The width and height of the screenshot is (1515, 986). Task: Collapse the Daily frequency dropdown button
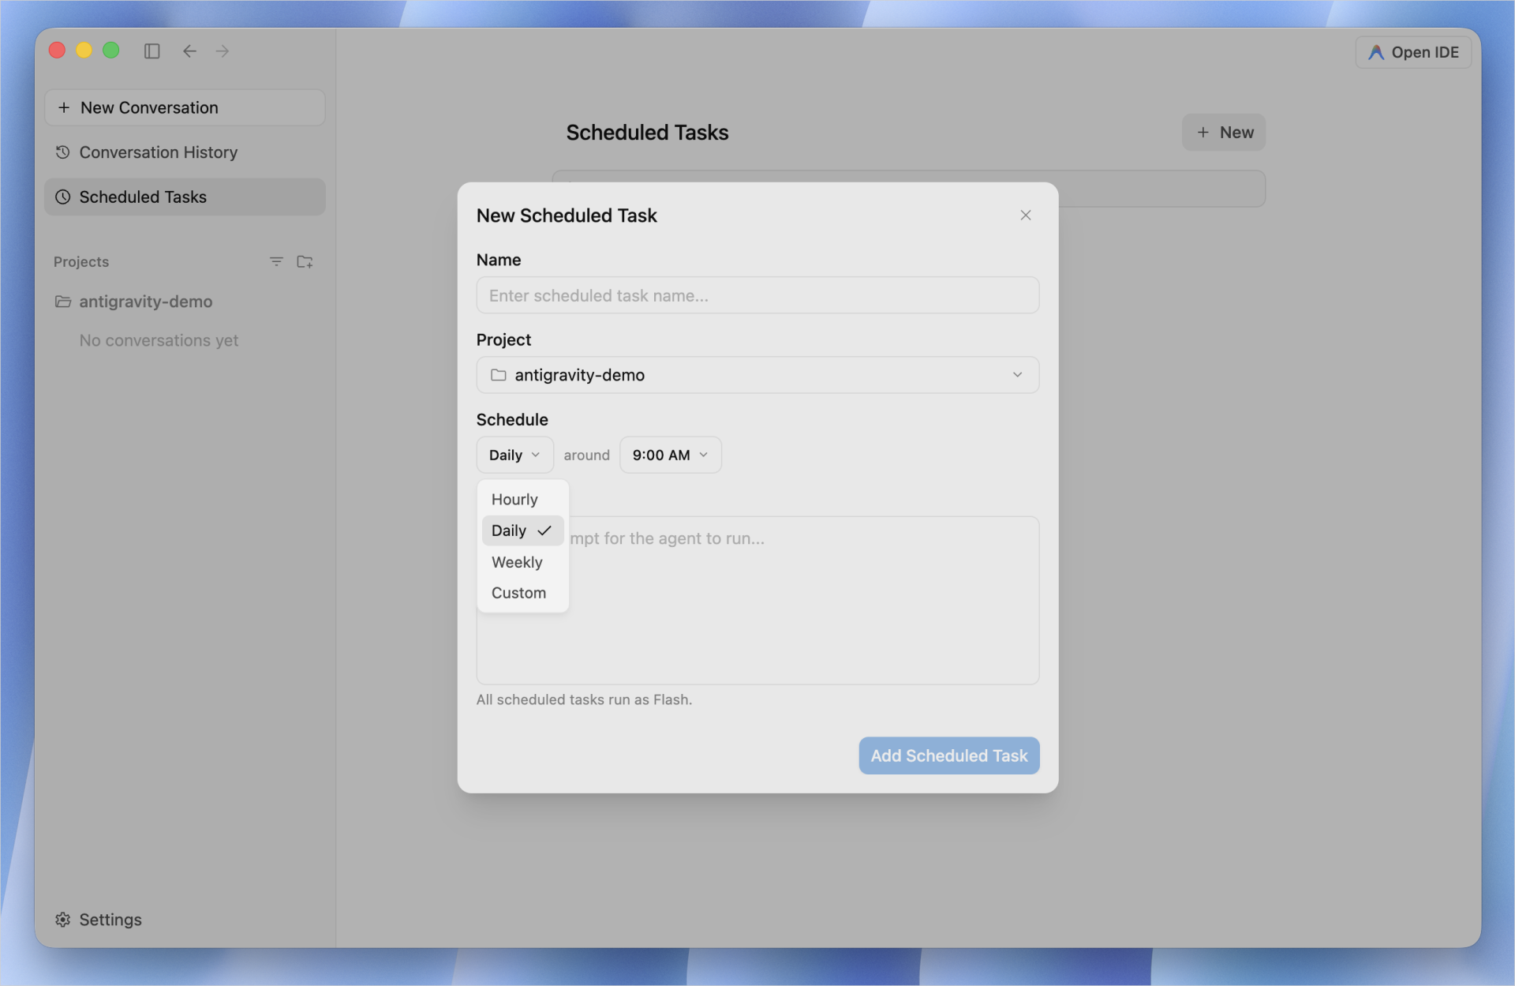click(x=514, y=455)
